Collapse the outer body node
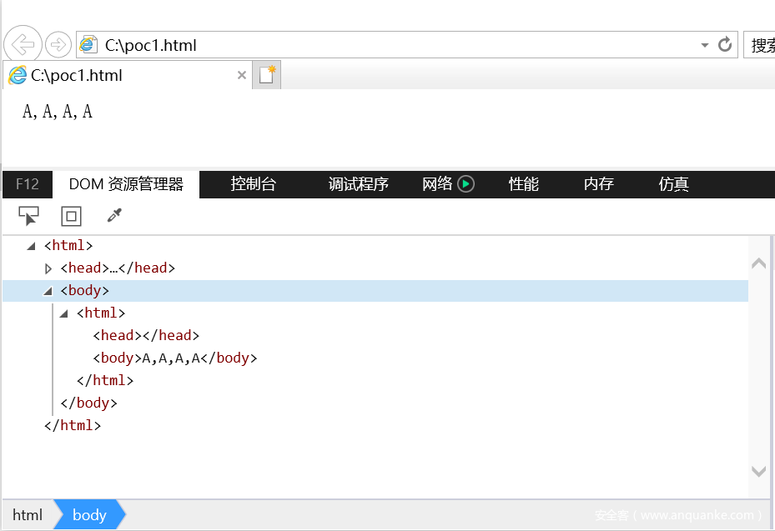This screenshot has width=775, height=531. (x=48, y=291)
